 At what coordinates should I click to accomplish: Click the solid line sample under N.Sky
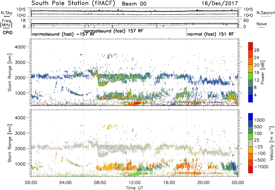tap(7, 16)
